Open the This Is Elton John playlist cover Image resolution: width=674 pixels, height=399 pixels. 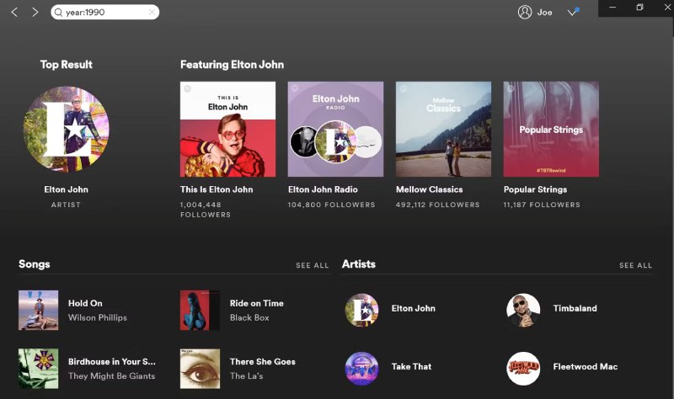pyautogui.click(x=227, y=129)
